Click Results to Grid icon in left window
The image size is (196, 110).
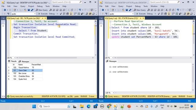(x=90, y=14)
